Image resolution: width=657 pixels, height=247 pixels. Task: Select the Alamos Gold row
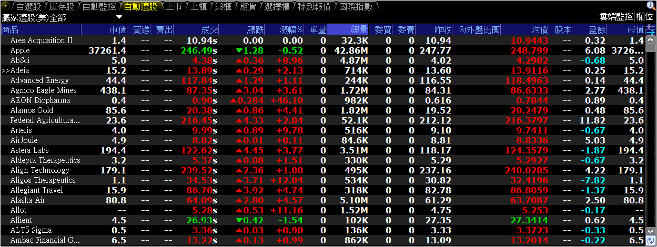coord(323,110)
